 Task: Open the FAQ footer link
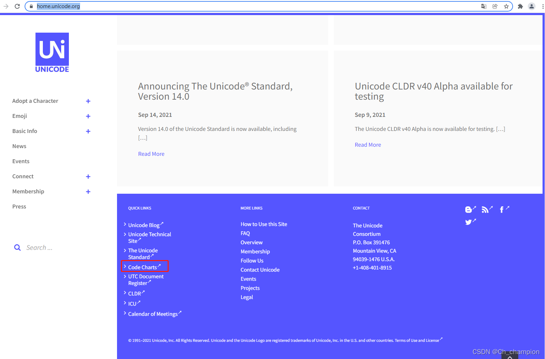pyautogui.click(x=245, y=233)
